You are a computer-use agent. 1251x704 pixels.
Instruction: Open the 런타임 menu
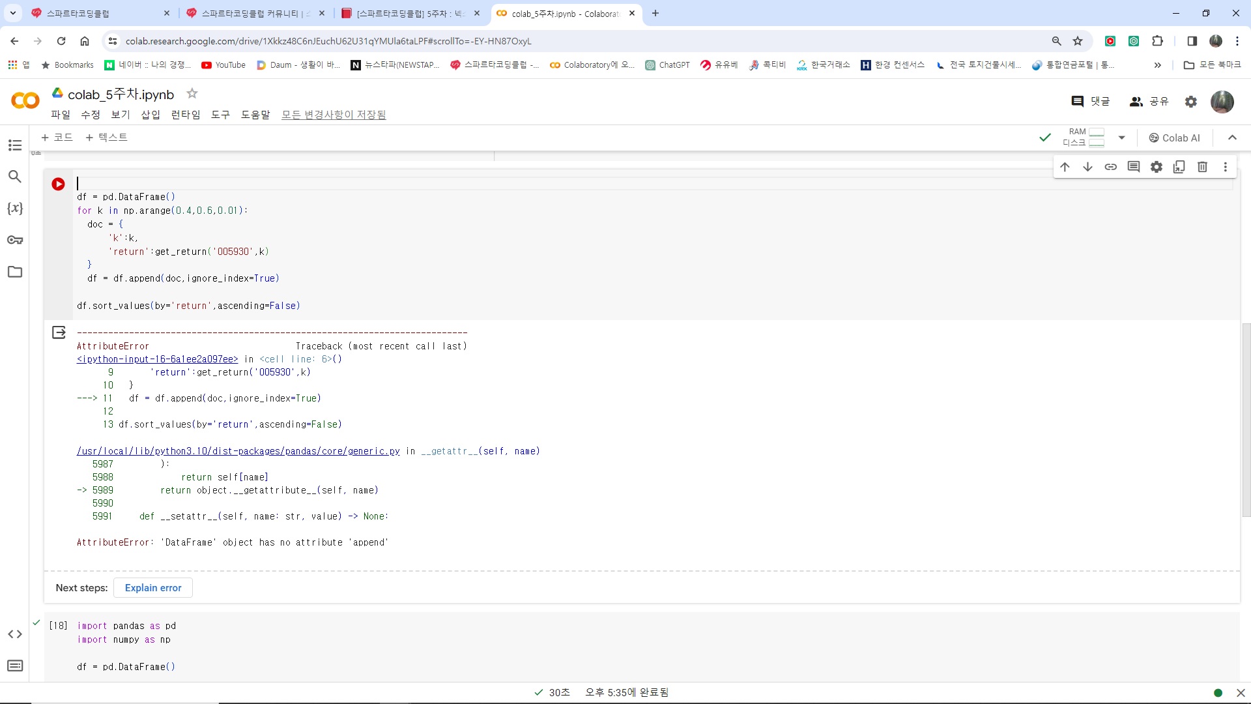pyautogui.click(x=186, y=115)
